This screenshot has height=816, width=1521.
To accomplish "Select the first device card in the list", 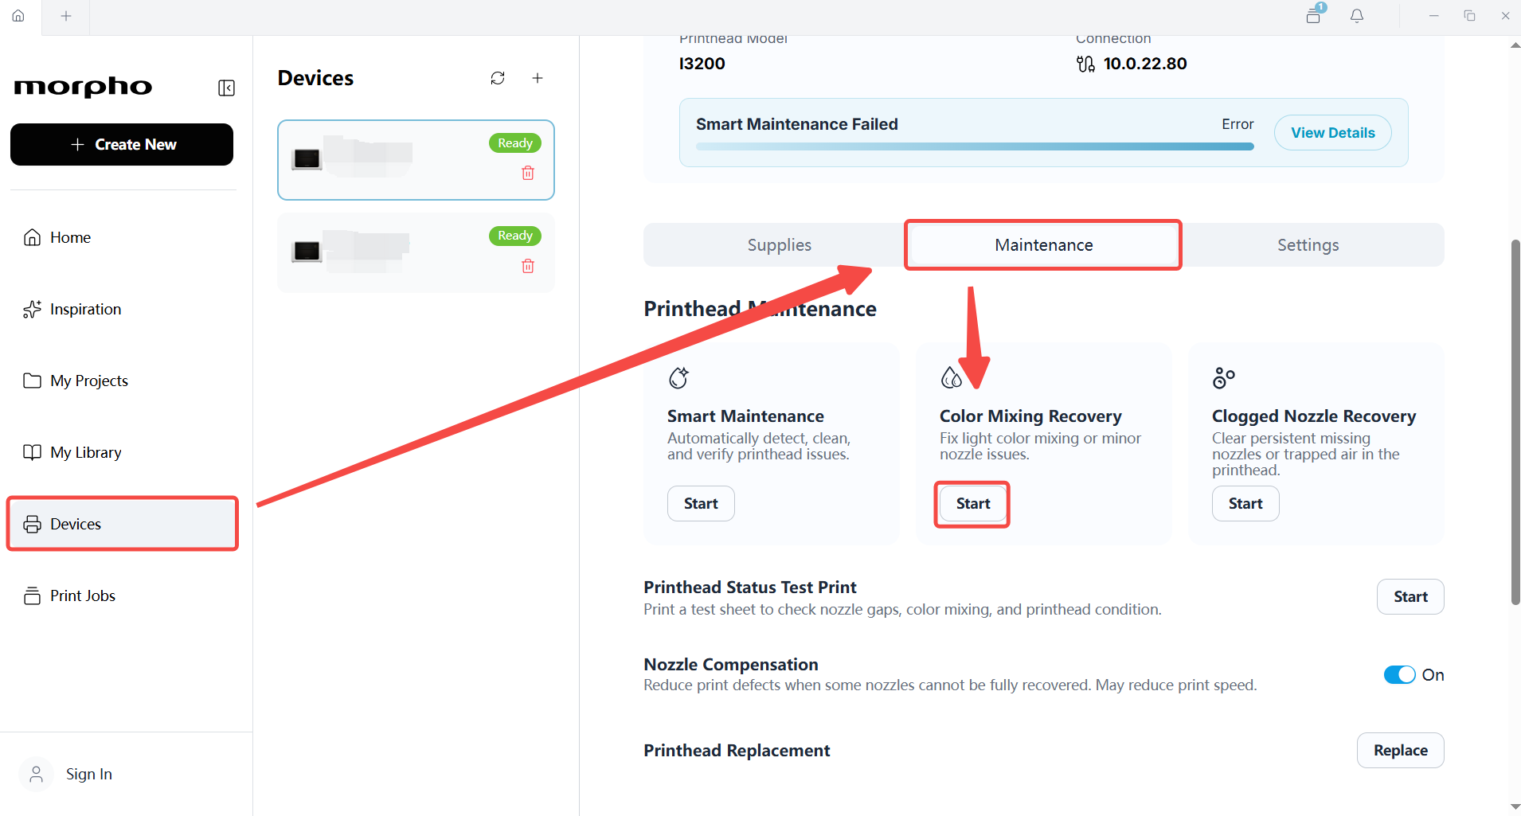I will (x=416, y=160).
